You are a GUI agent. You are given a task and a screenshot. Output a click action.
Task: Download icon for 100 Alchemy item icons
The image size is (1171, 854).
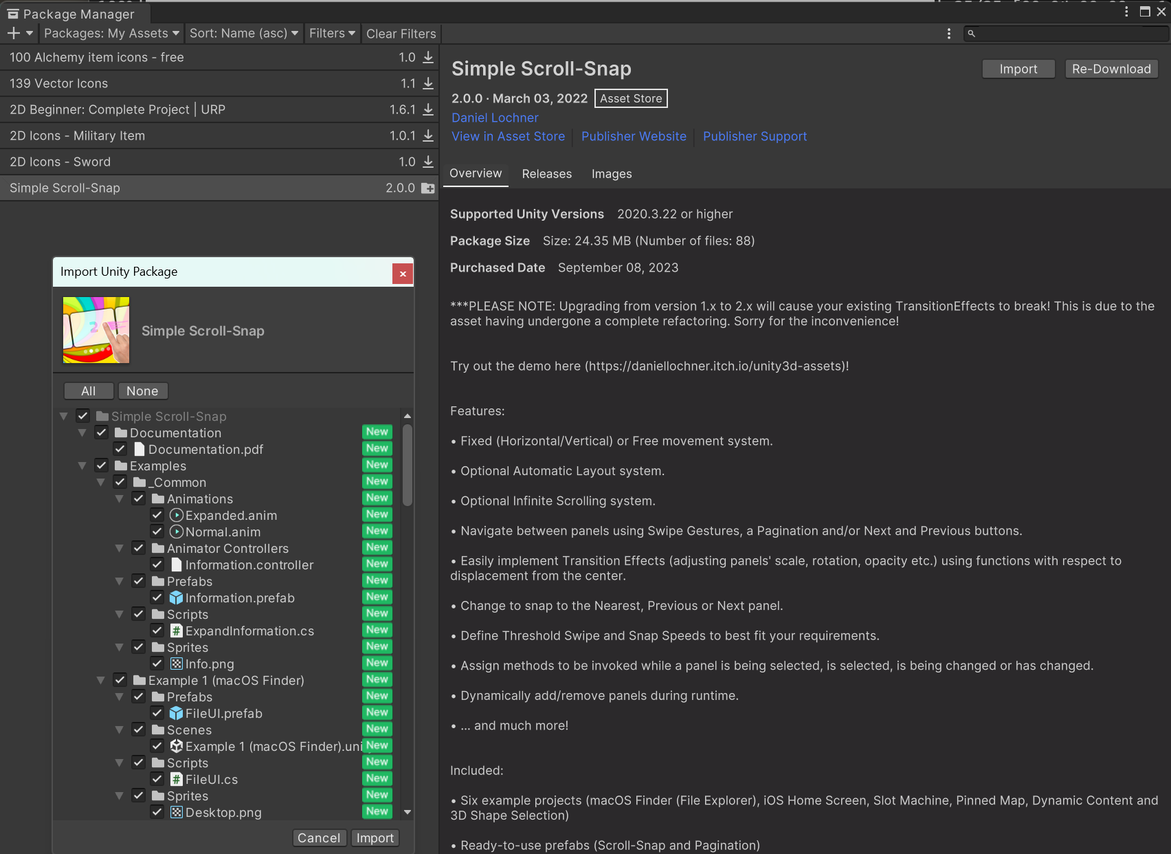coord(428,57)
